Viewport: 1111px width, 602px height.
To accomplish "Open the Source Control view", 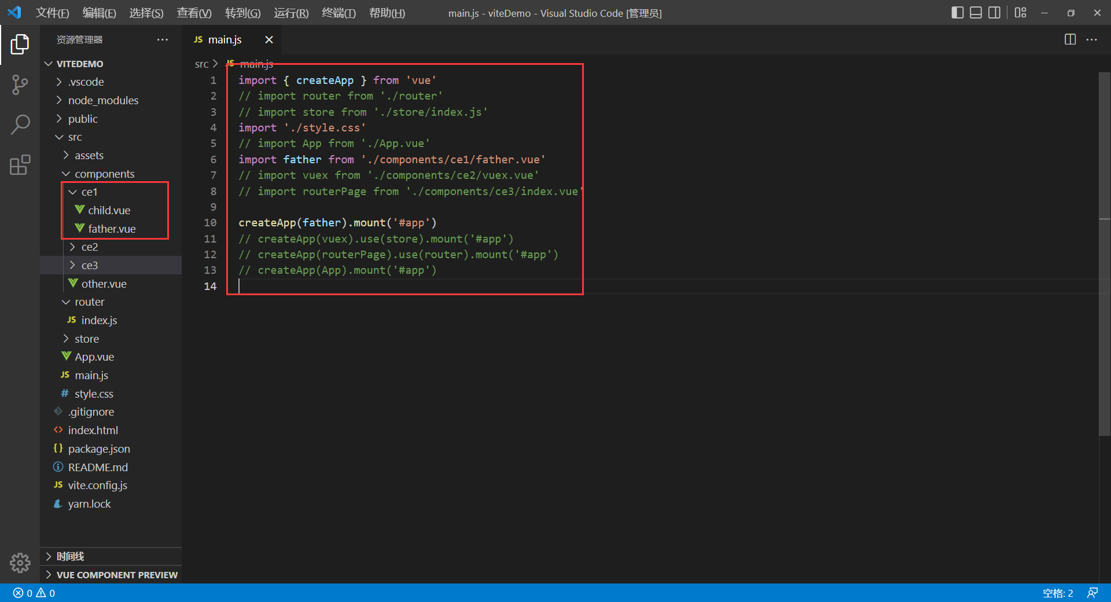I will click(20, 85).
